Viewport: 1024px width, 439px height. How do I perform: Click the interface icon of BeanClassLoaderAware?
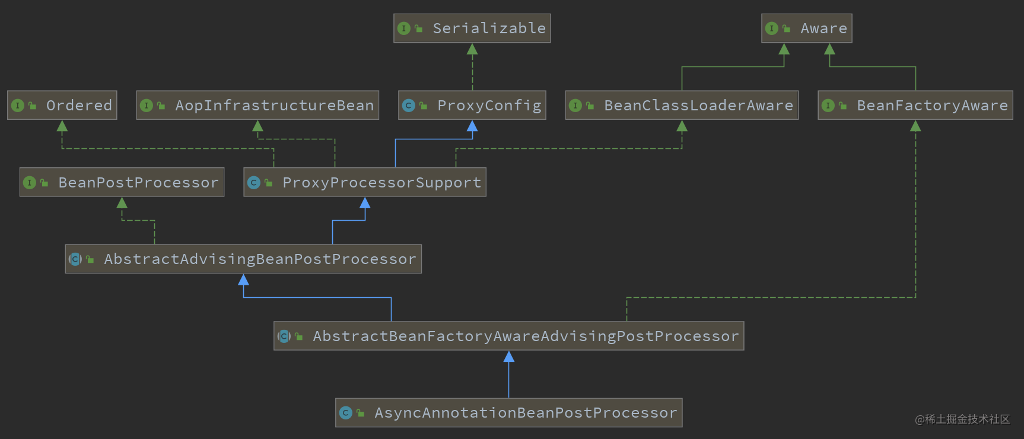(575, 106)
